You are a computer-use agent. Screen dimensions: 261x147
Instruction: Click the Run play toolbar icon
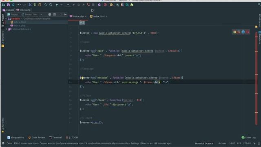click(x=73, y=5)
